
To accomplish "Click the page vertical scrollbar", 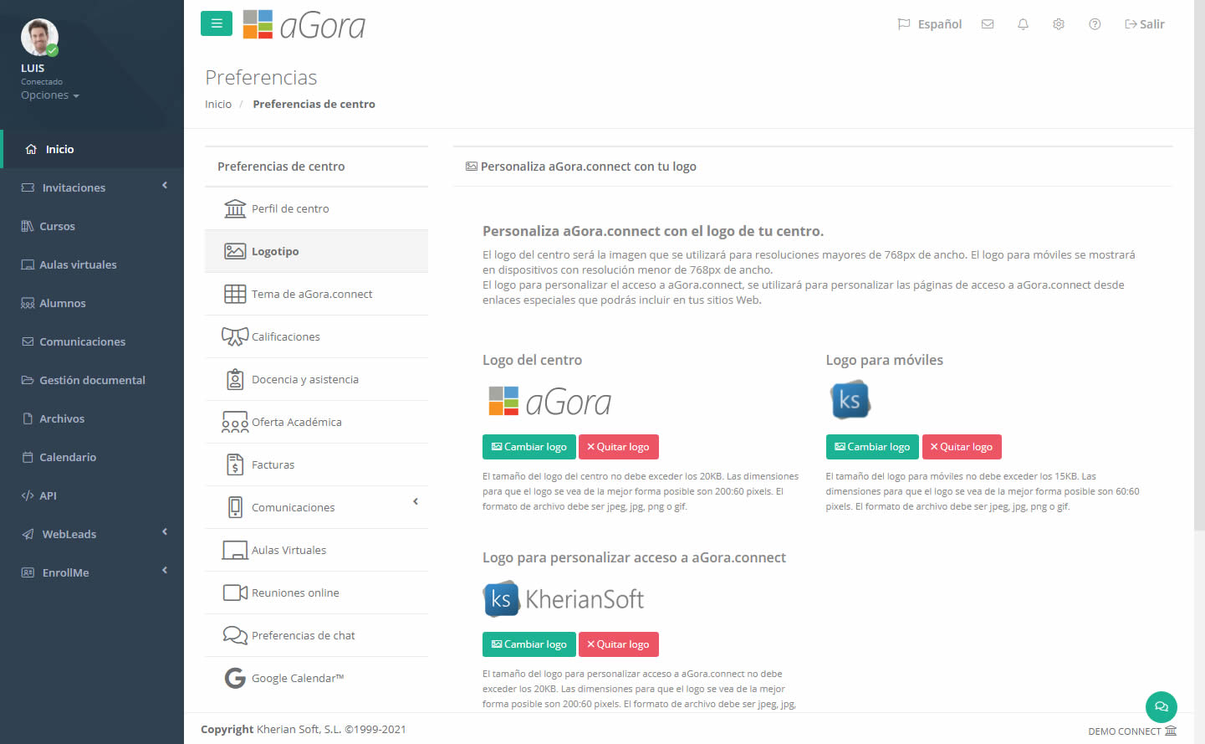I will coord(1199,265).
